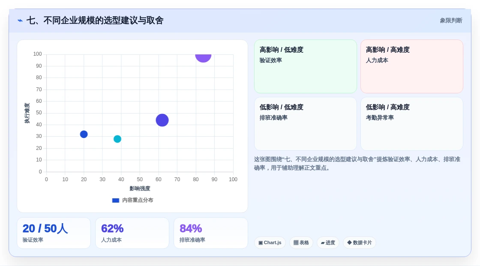Image resolution: width=480 pixels, height=266 pixels.
Task: Click the x-axis tick label 50
Action: (140, 179)
